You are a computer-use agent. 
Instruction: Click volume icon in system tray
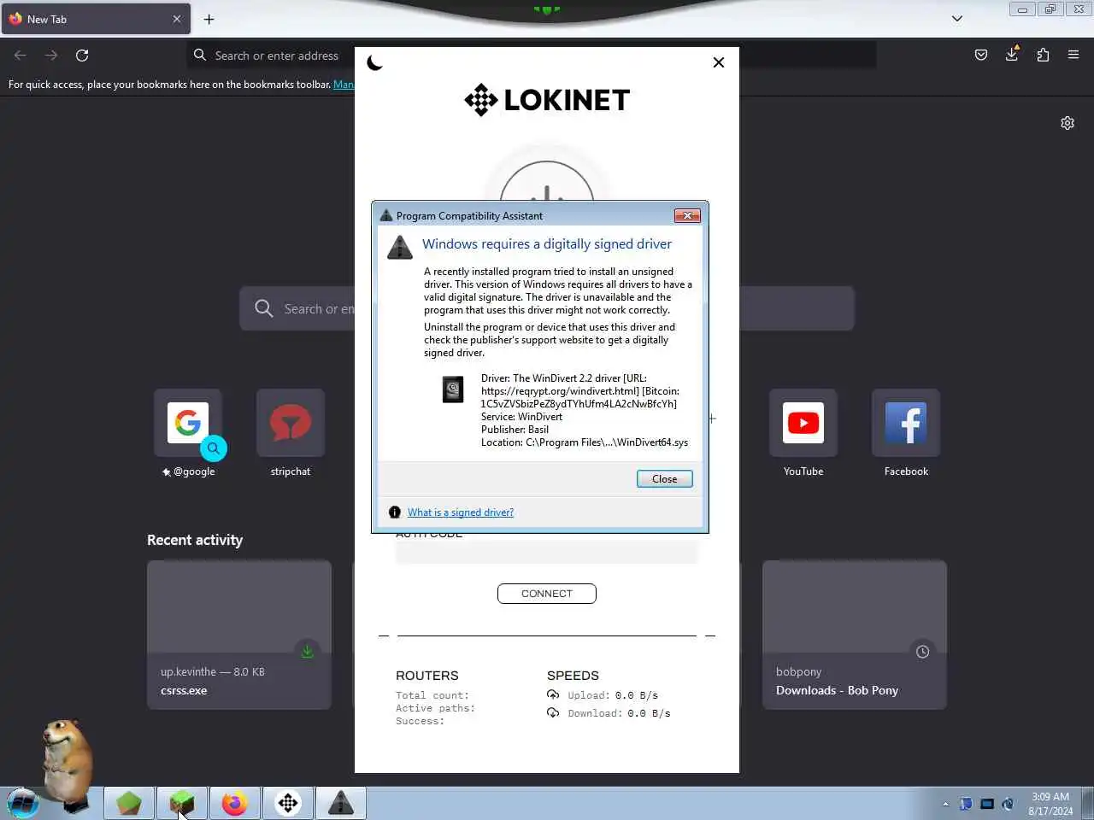tap(1009, 804)
